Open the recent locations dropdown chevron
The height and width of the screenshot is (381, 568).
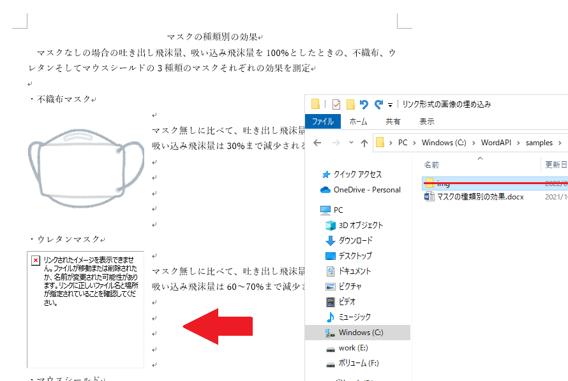click(x=350, y=143)
